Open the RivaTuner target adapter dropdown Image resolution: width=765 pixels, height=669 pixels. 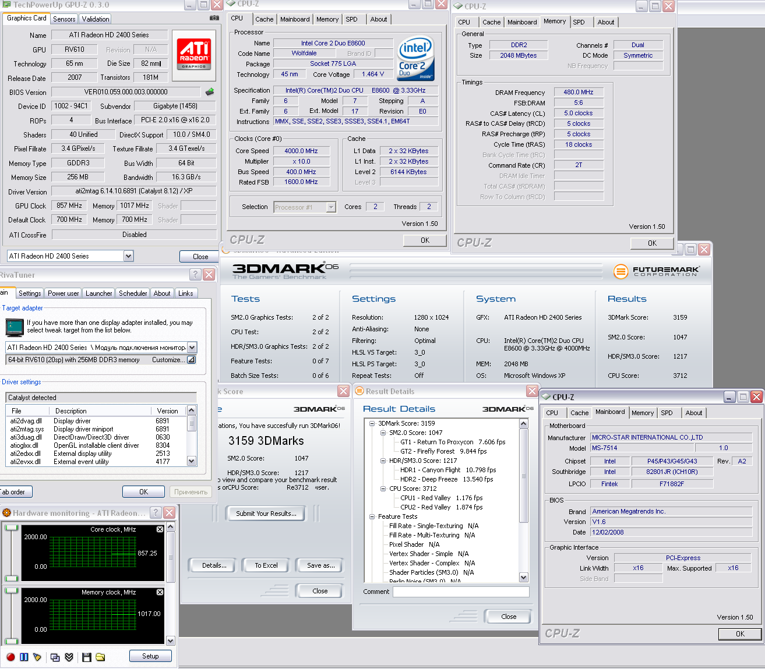coord(192,347)
